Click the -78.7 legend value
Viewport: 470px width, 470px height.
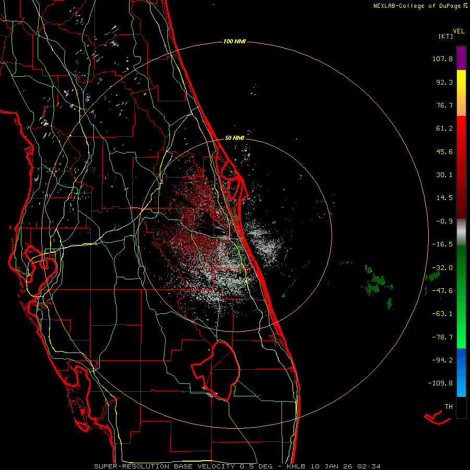pyautogui.click(x=442, y=337)
